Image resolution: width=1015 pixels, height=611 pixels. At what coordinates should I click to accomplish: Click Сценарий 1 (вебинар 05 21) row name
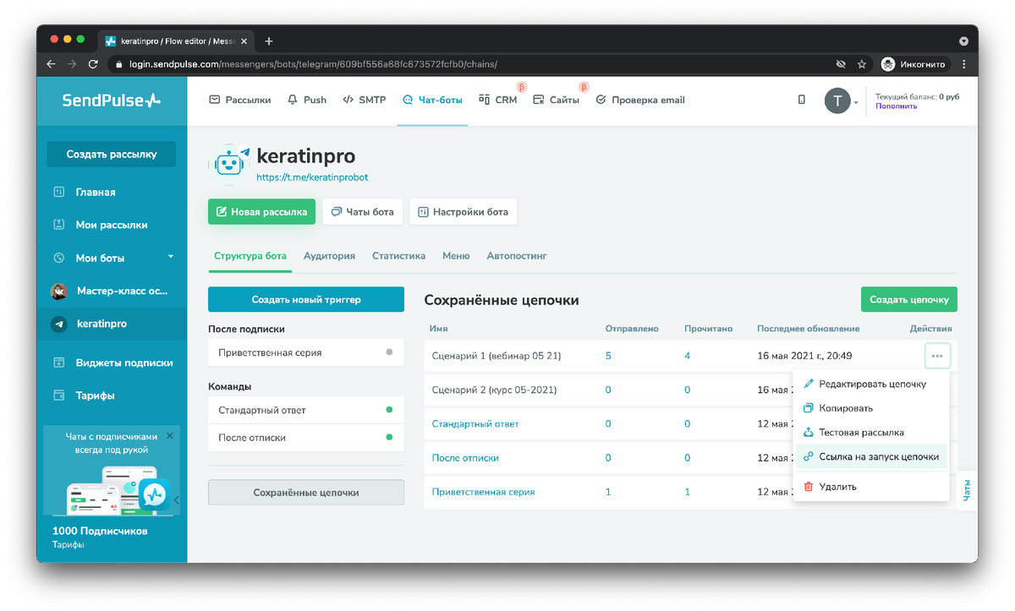pos(496,356)
